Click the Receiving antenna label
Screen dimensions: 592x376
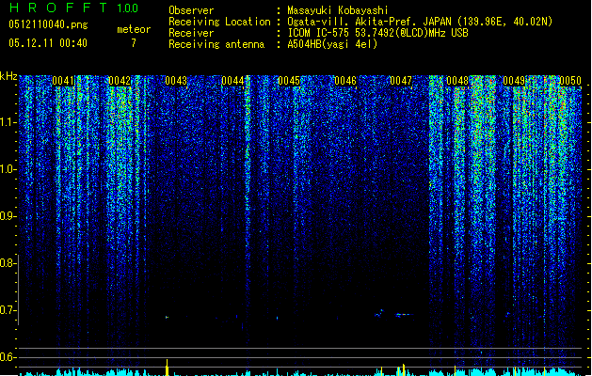[216, 44]
